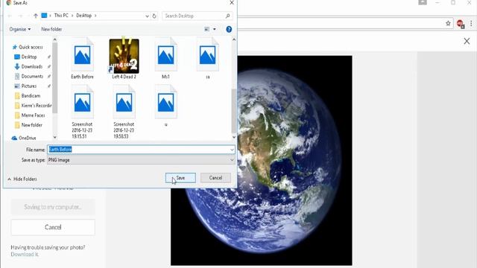Viewport: 477px width, 268px height.
Task: Open the Organise menu
Action: pyautogui.click(x=20, y=29)
